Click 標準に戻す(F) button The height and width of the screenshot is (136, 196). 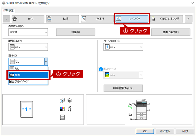(171, 32)
